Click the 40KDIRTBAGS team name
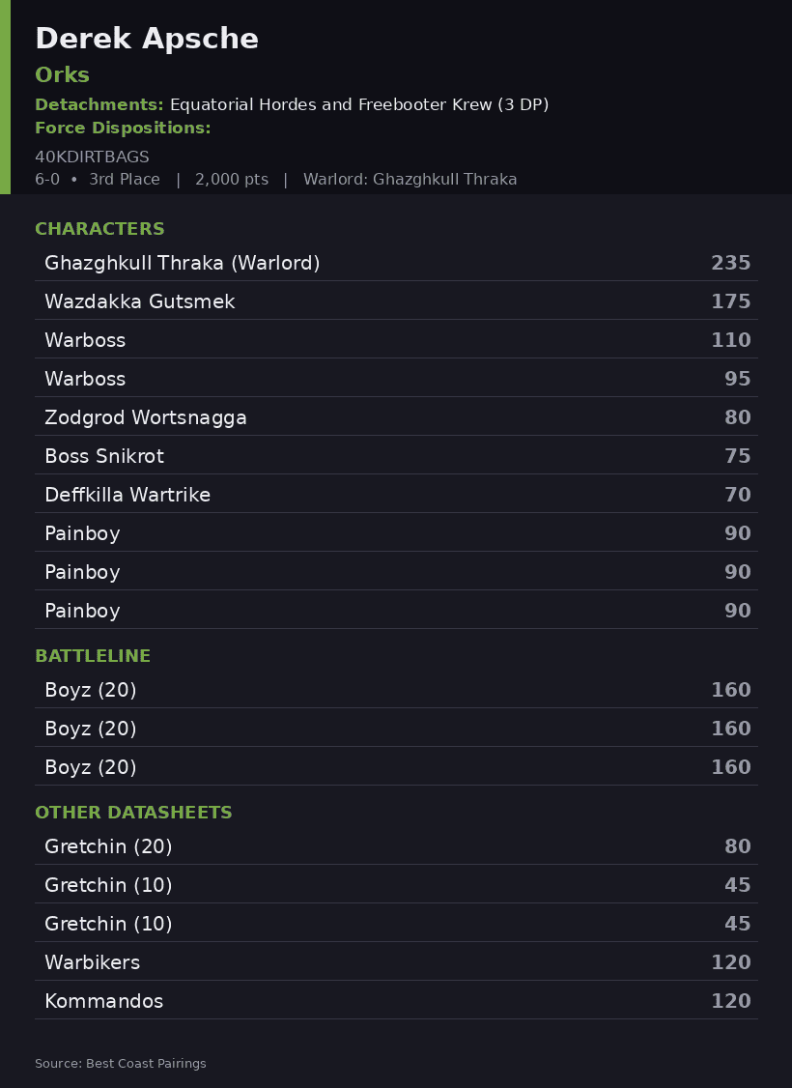The width and height of the screenshot is (792, 1088). (x=92, y=157)
